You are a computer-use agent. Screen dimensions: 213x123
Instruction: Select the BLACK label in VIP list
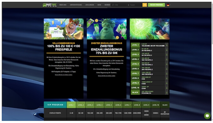[x=135, y=92]
